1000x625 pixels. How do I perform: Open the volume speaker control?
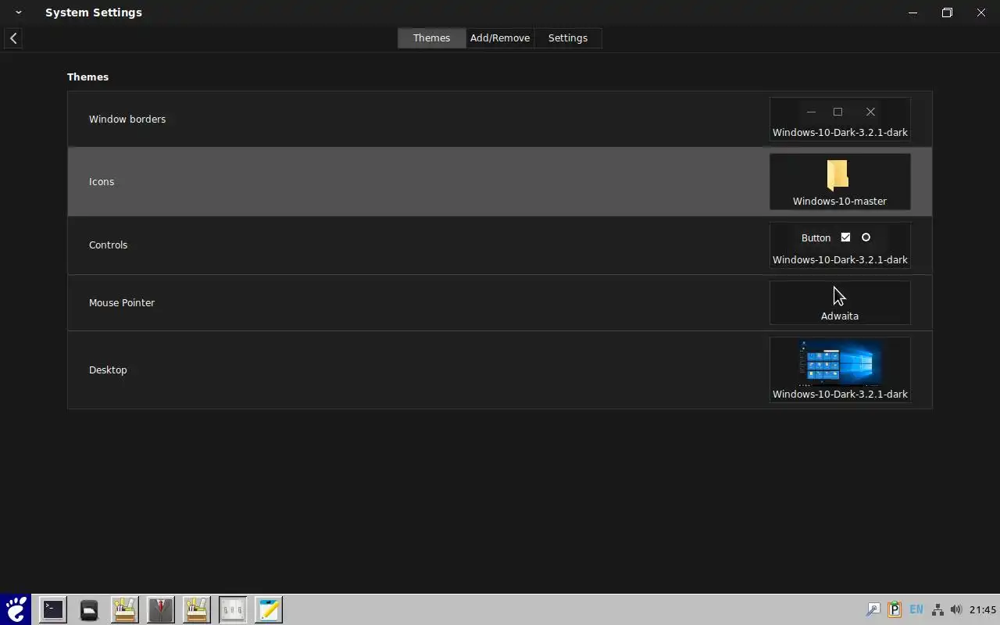click(x=956, y=609)
